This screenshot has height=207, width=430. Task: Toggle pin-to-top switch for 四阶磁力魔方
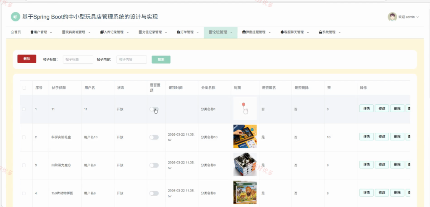pos(154,166)
